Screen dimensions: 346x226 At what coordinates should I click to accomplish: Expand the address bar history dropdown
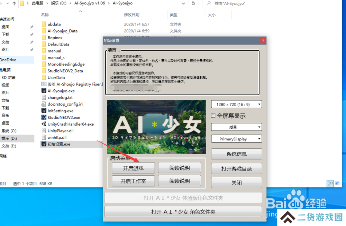click(183, 3)
